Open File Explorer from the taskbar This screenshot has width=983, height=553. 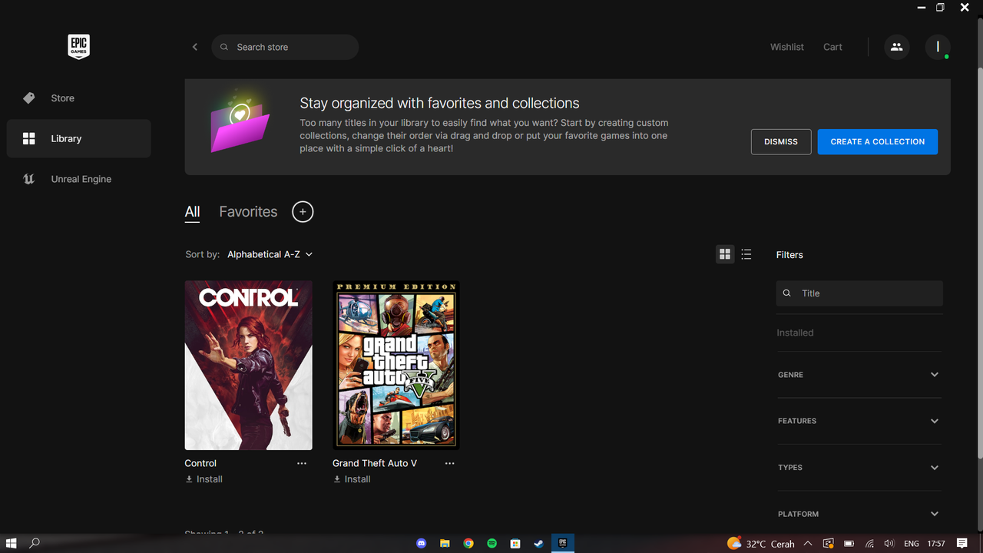[x=445, y=543]
